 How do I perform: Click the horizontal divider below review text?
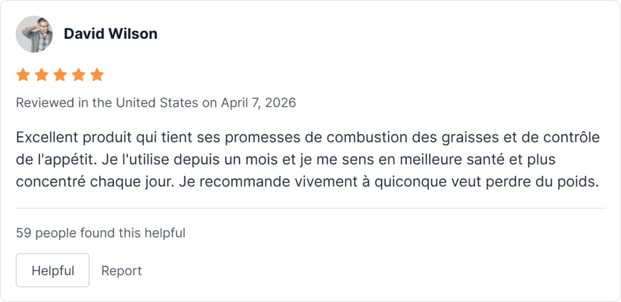tap(310, 208)
